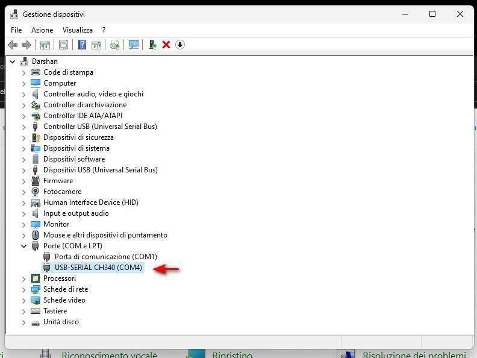Click the Properties sheet toolbar icon
The height and width of the screenshot is (358, 477).
(63, 45)
